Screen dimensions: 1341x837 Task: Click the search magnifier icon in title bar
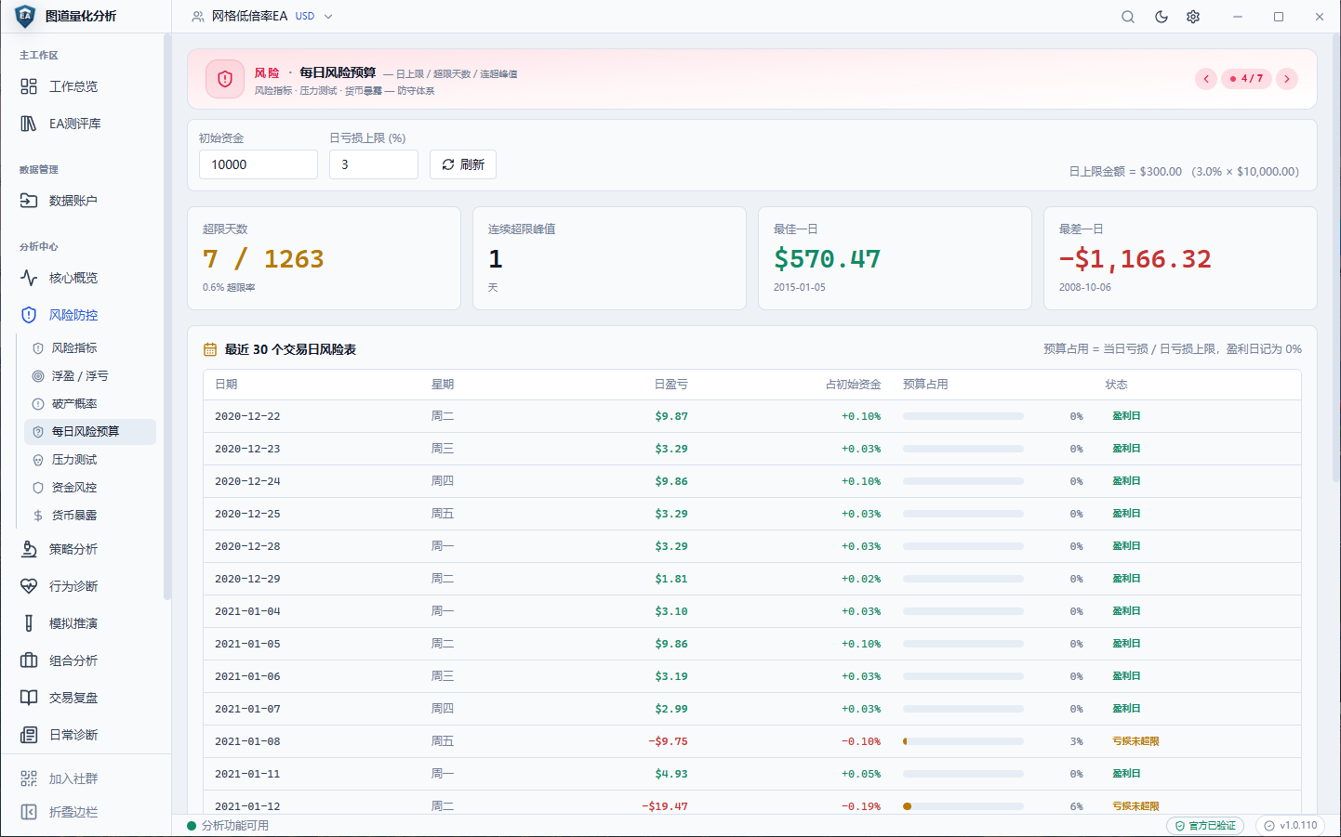tap(1128, 17)
